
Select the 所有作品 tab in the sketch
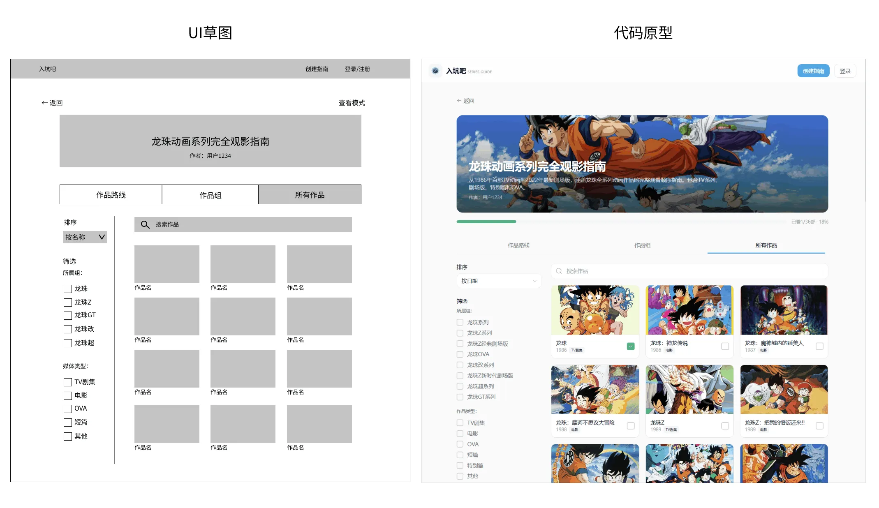pyautogui.click(x=310, y=194)
